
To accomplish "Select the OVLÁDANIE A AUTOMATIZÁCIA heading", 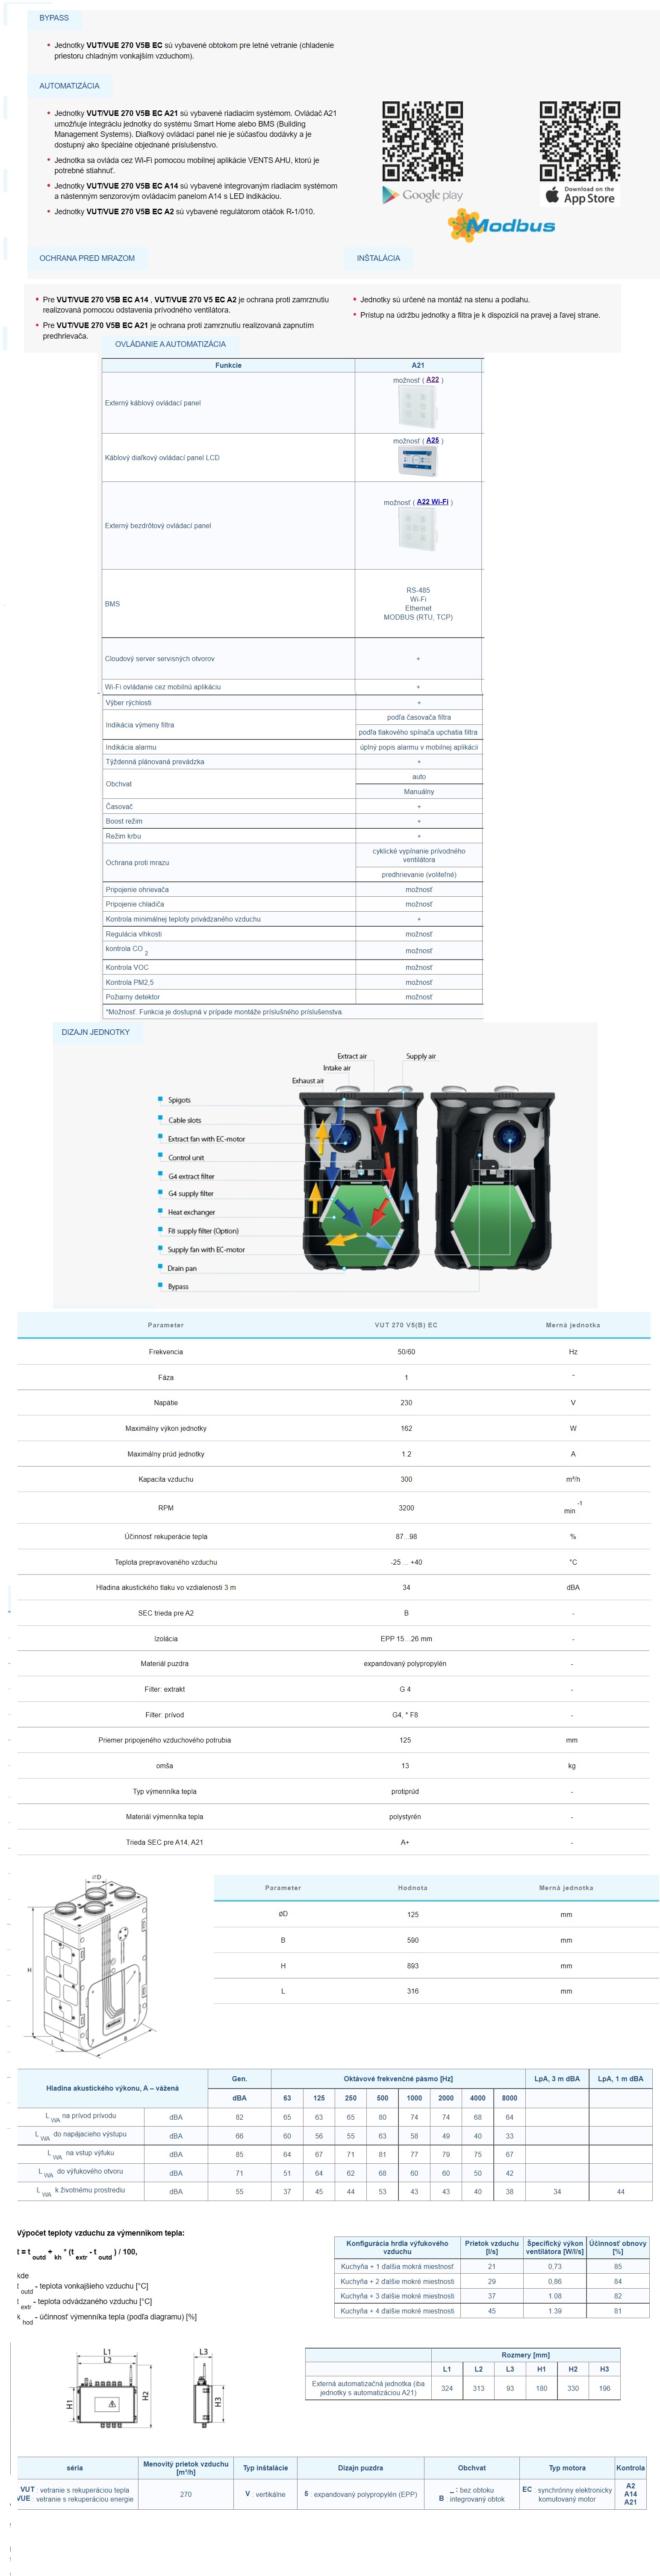I will pyautogui.click(x=170, y=344).
